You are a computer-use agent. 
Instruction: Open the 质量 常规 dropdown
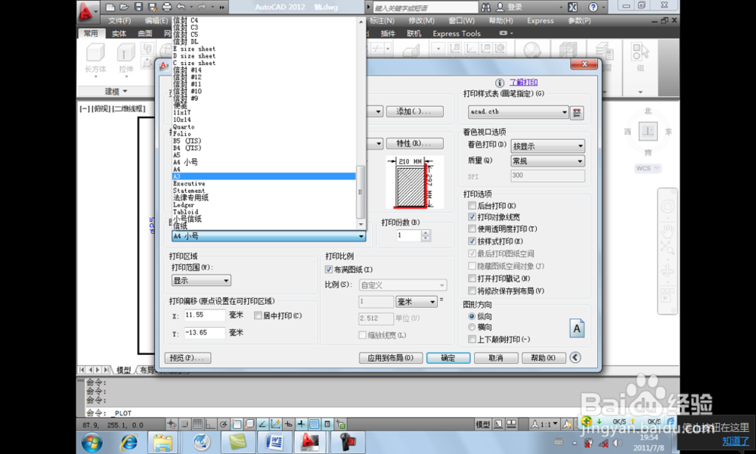[x=547, y=160]
